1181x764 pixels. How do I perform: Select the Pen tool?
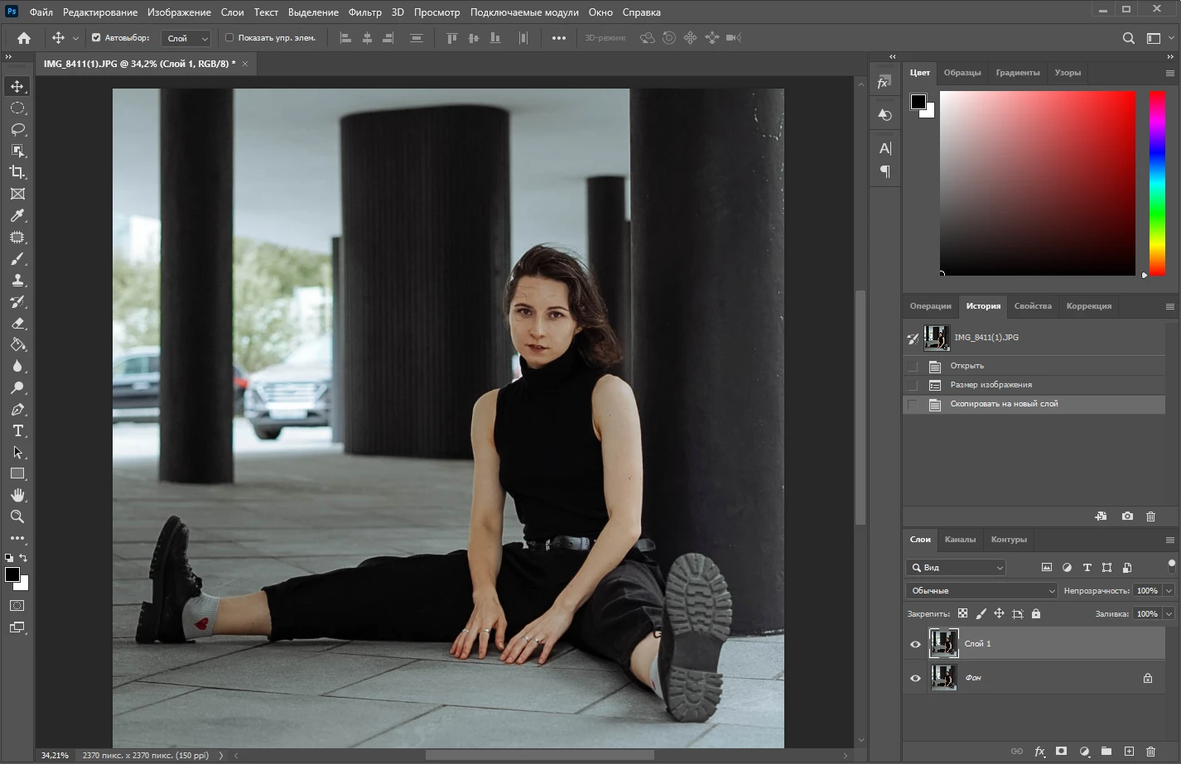point(17,409)
